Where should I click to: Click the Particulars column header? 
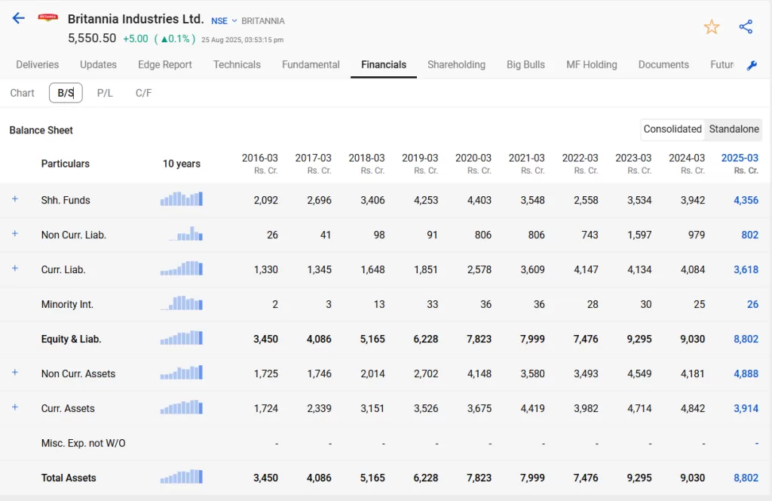pos(66,164)
